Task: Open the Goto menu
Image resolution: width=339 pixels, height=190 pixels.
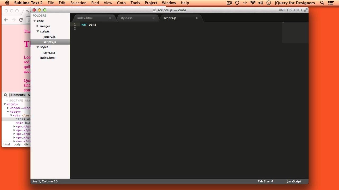Action: [x=121, y=3]
